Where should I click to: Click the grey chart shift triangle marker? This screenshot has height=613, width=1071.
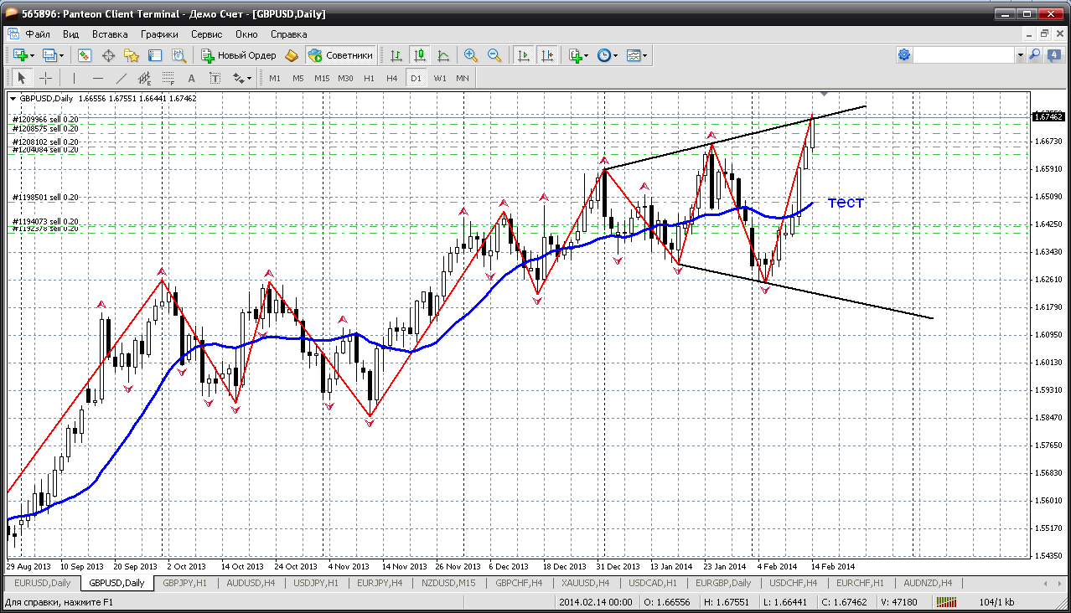(825, 93)
